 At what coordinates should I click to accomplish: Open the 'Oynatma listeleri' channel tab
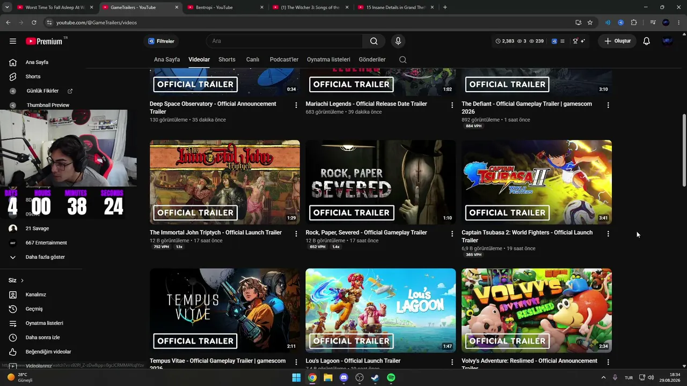pos(328,60)
